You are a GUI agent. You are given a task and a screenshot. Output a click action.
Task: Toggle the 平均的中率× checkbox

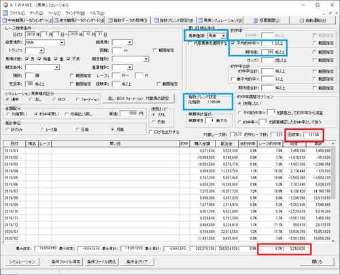(233, 43)
